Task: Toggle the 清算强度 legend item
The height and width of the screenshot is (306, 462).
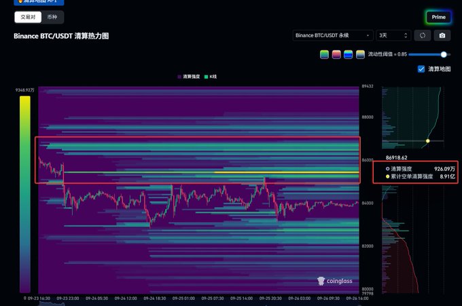Action: 189,77
